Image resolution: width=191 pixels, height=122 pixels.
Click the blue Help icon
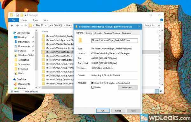tap(162, 20)
